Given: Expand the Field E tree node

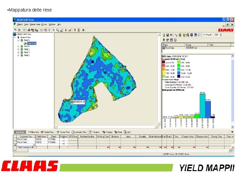Looking at the screenshot, I should tap(18, 55).
